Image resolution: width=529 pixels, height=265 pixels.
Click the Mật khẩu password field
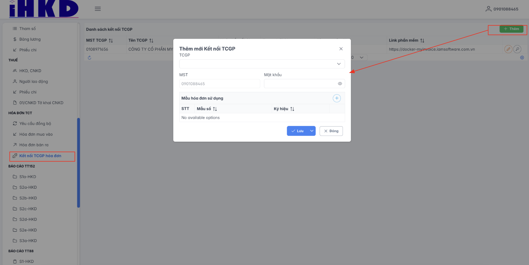tap(300, 84)
